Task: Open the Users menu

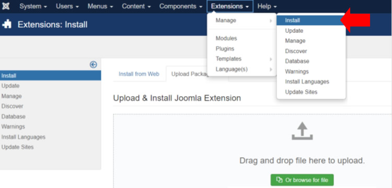Action: 67,6
